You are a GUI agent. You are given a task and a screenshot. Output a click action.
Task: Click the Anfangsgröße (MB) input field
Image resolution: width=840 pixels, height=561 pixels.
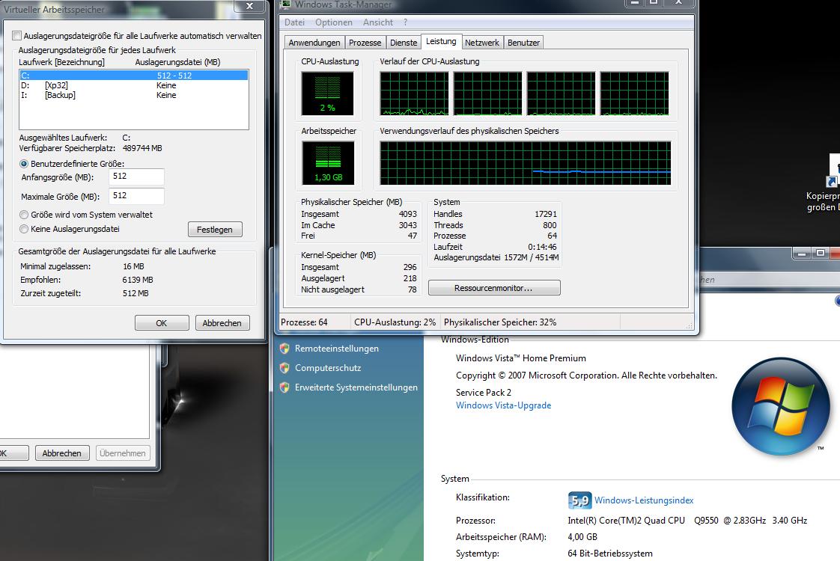(136, 177)
